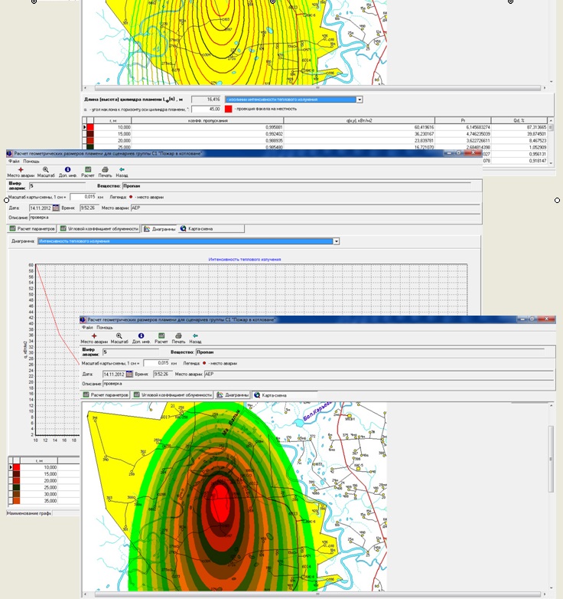The image size is (563, 599).
Task: Switch to Карта-схема tab in the chart window
Action: coord(197,228)
